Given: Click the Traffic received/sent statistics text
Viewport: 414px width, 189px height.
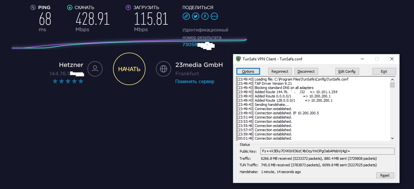Looking at the screenshot, I should (319, 158).
